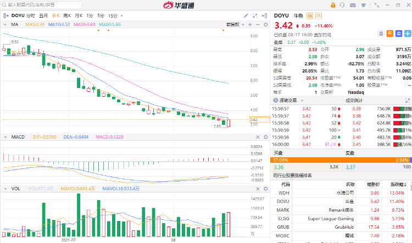
Task: Select the 日K daily candlestick tab
Action: (55, 16)
